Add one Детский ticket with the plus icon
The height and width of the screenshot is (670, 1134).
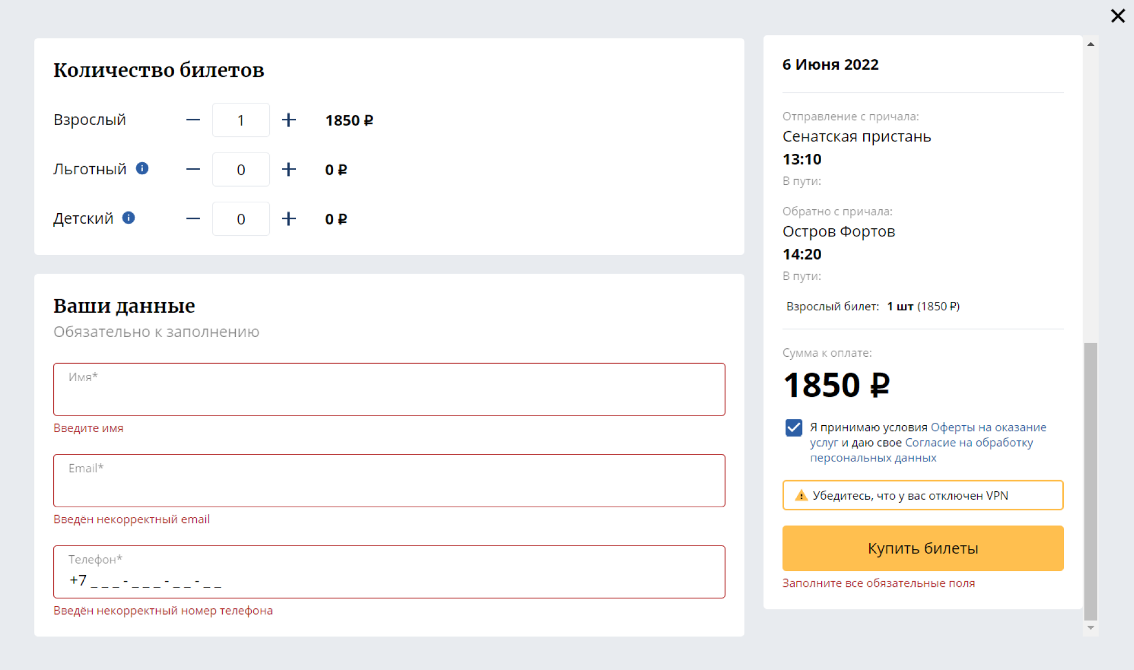coord(288,219)
